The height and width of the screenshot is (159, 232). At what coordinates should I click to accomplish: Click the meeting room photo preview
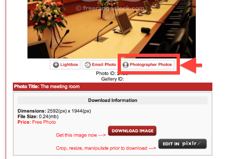[112, 29]
